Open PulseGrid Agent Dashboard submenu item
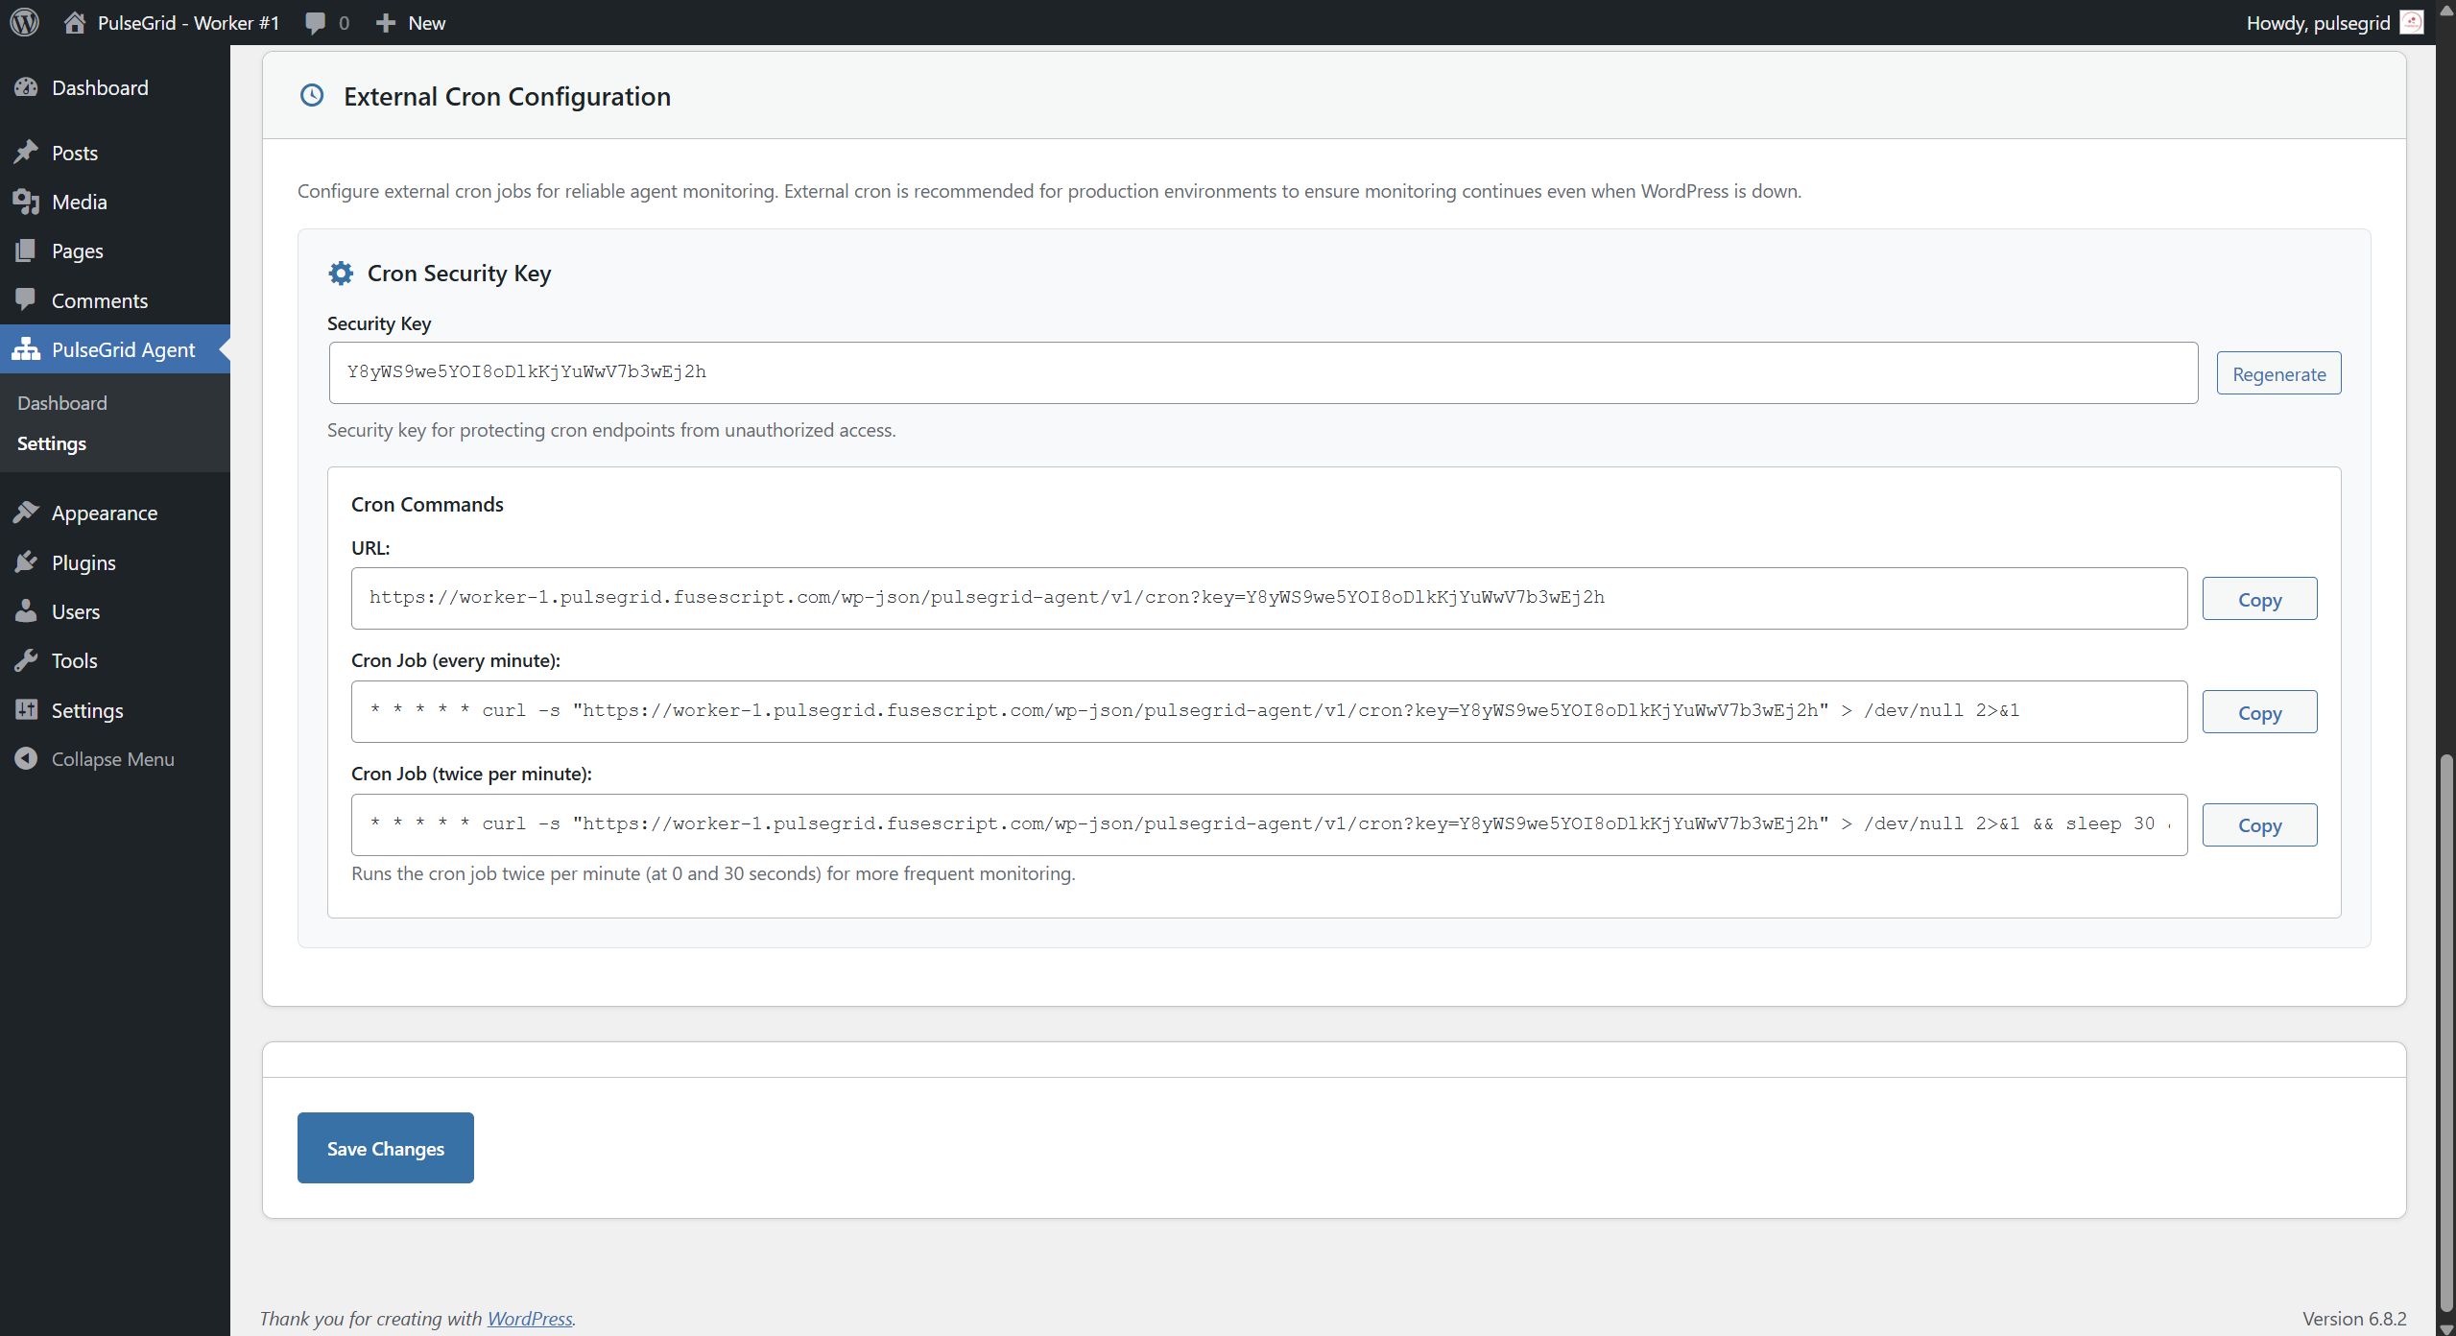This screenshot has height=1336, width=2456. [62, 403]
